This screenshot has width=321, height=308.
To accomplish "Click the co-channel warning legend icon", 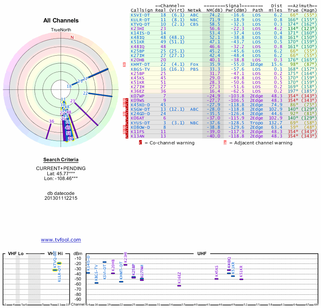I will [x=140, y=142].
